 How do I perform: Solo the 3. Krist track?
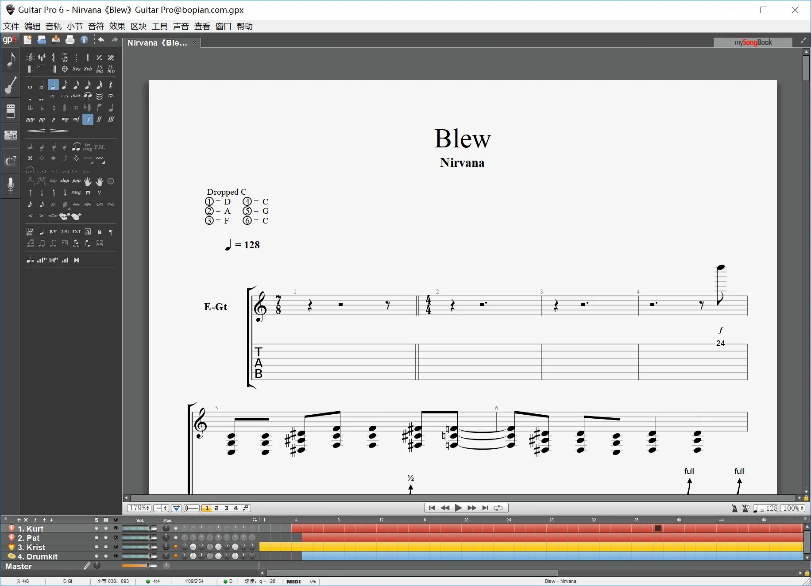tap(97, 547)
